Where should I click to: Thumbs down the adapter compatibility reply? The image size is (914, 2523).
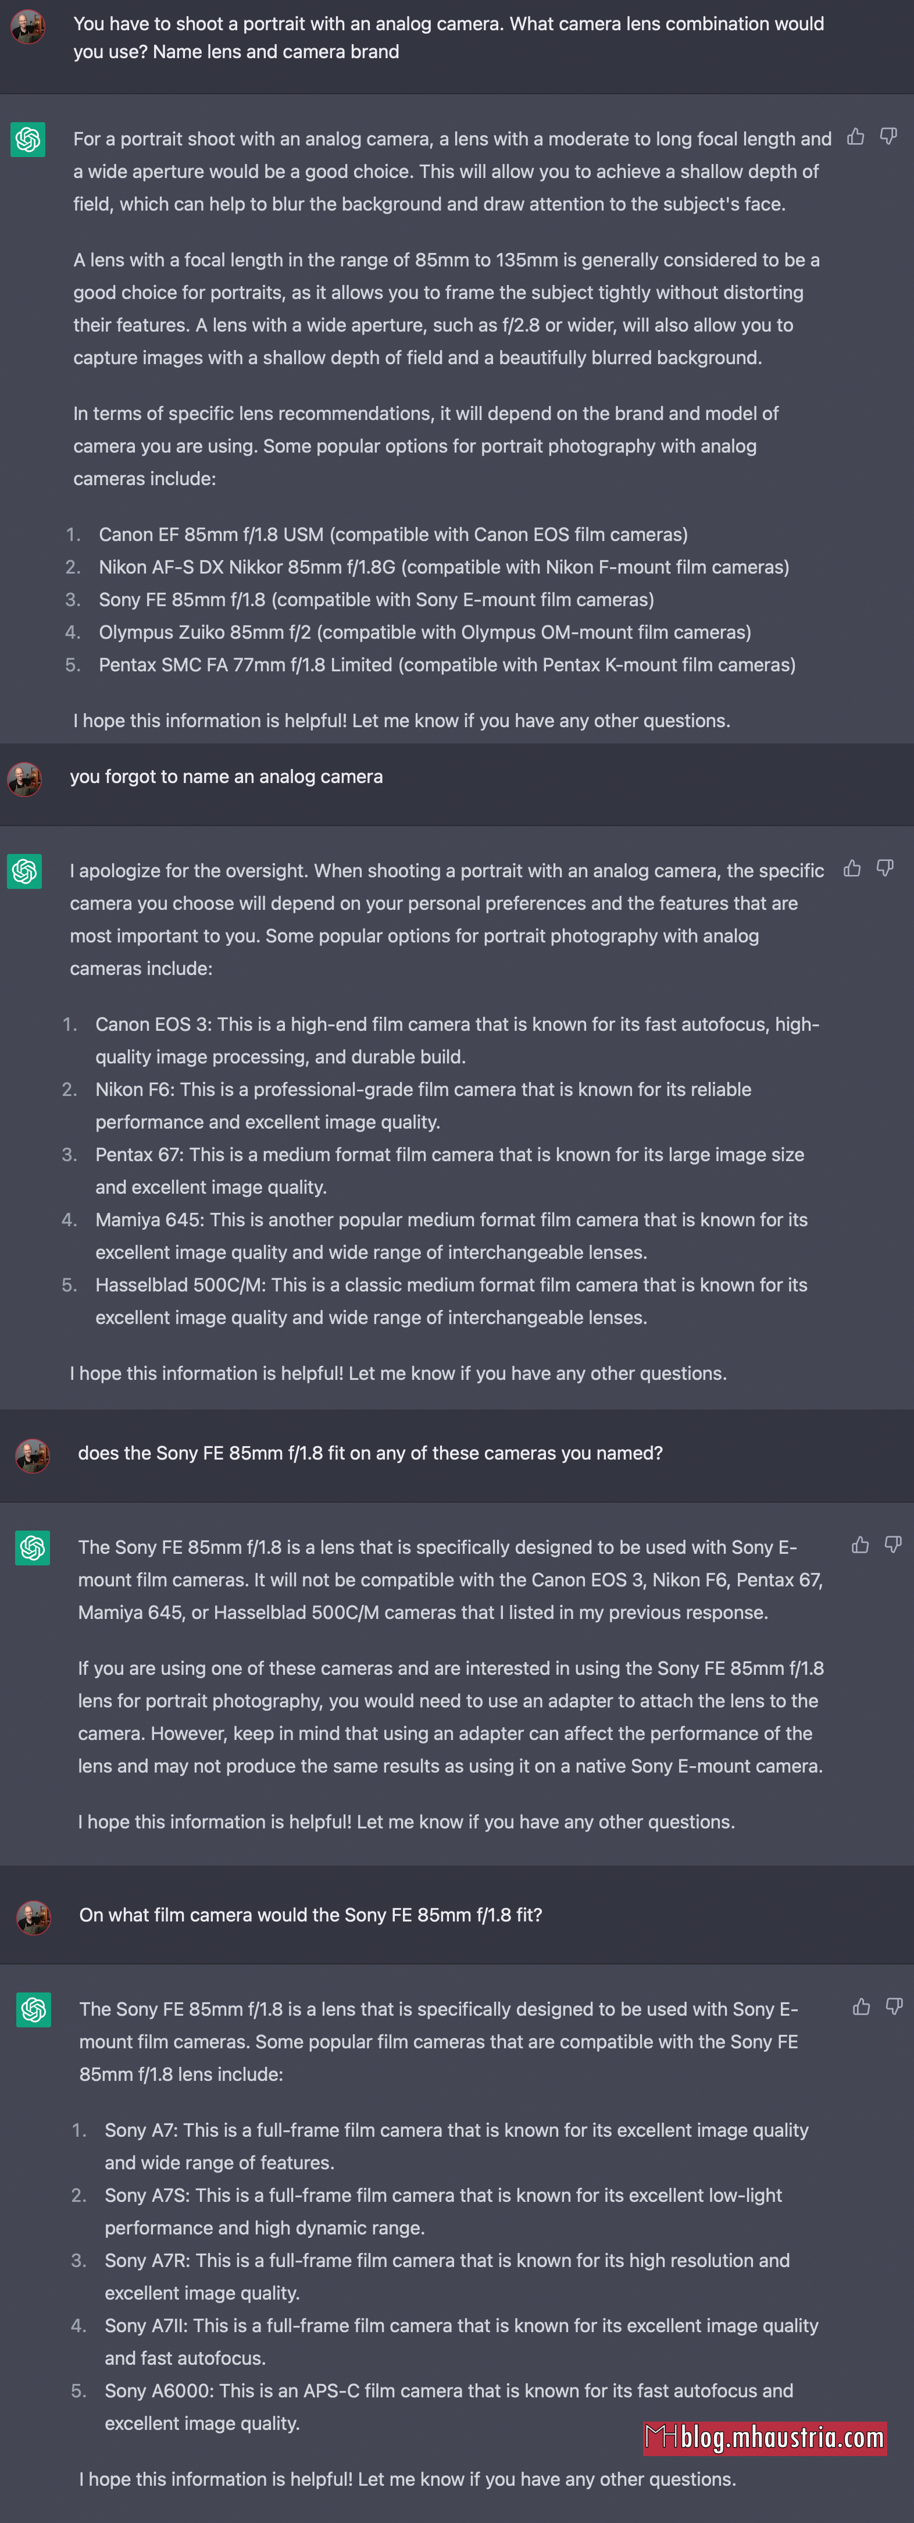click(x=894, y=1546)
